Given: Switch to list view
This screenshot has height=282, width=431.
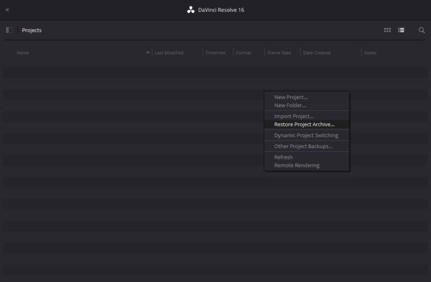Looking at the screenshot, I should (401, 30).
